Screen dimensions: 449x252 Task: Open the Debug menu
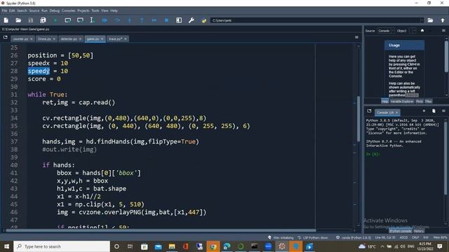55,10
